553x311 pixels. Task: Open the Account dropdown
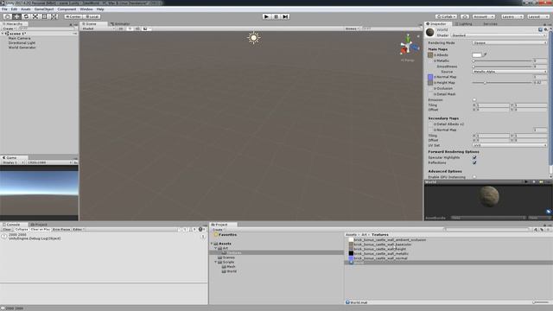(483, 16)
